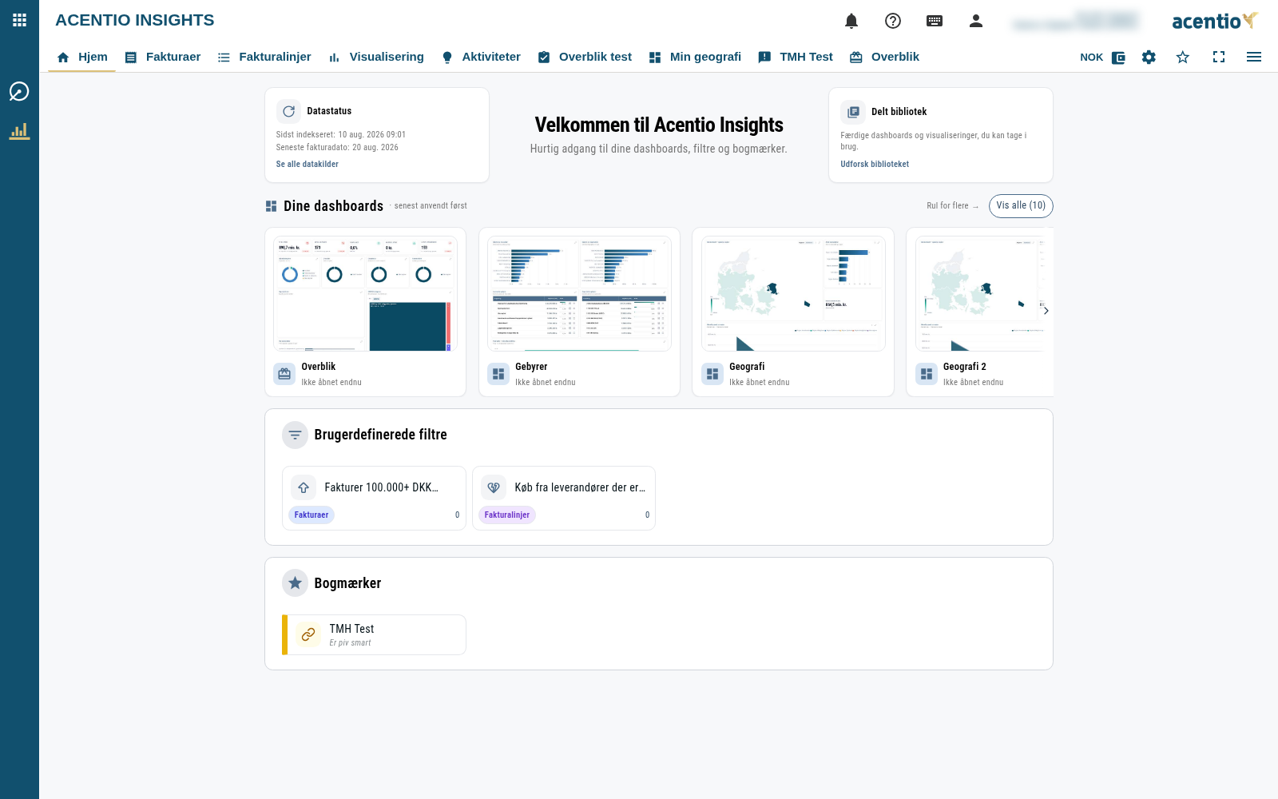
Task: Click the Overblik dashboard card icon
Action: click(x=284, y=374)
